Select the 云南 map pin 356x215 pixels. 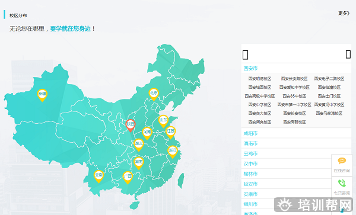tap(98, 177)
